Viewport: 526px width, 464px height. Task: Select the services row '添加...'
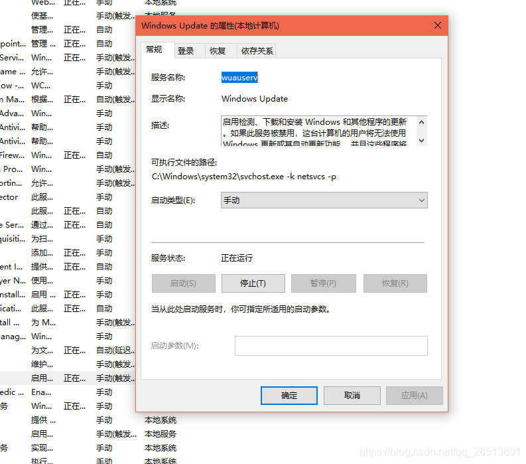68,253
